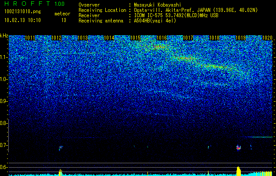Click the A504HB(yagi 4el) antenna text
The height and width of the screenshot is (176, 276).
click(155, 21)
